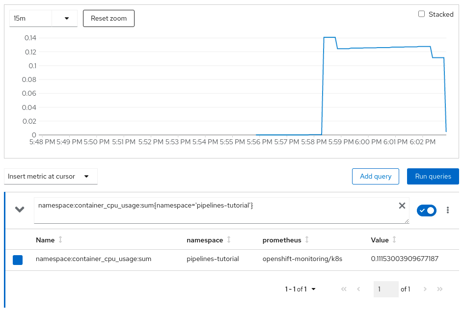Screen dimensions: 464x316
Task: Open the query kebab options menu
Action: point(447,211)
